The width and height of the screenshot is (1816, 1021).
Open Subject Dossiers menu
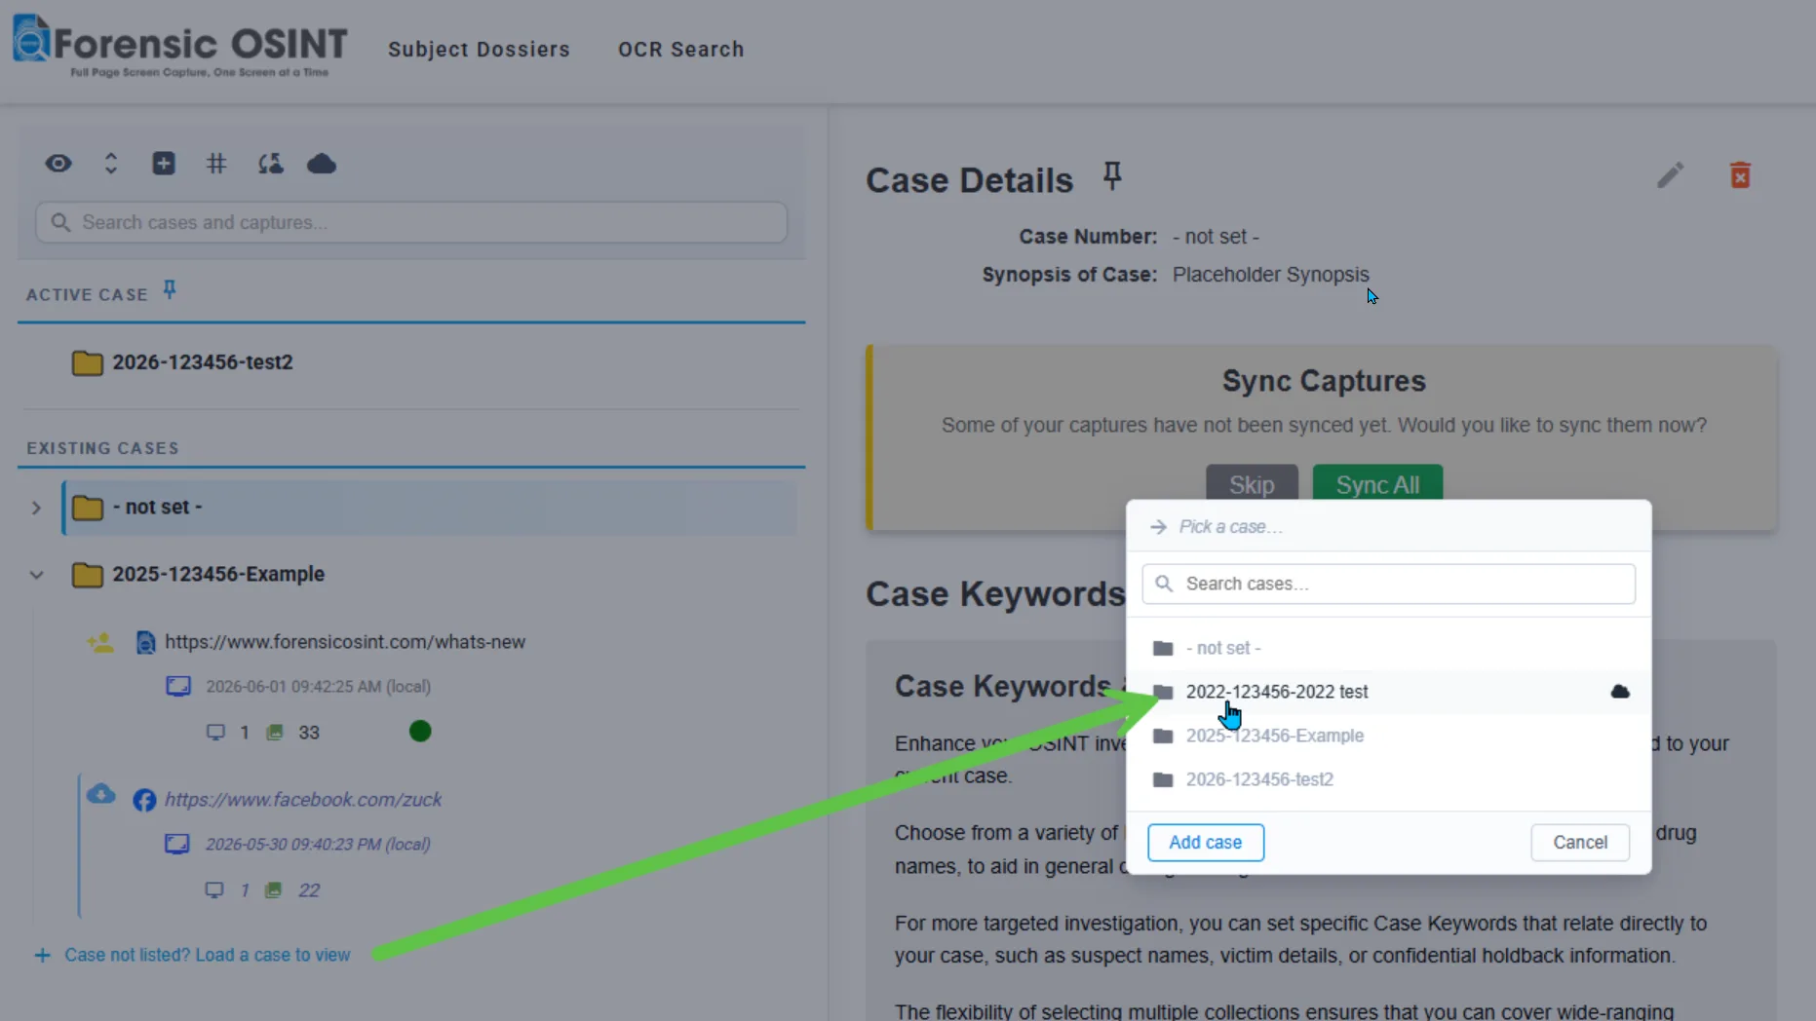(479, 50)
